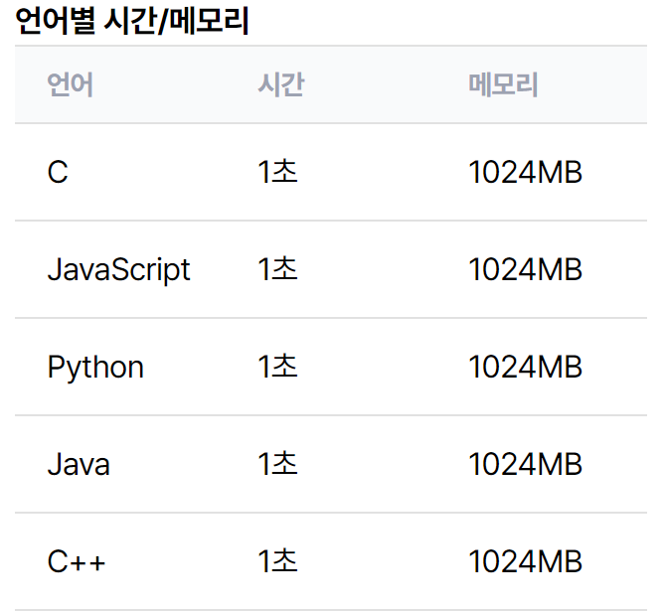Click the Java language cell
Image resolution: width=665 pixels, height=611 pixels.
79,464
